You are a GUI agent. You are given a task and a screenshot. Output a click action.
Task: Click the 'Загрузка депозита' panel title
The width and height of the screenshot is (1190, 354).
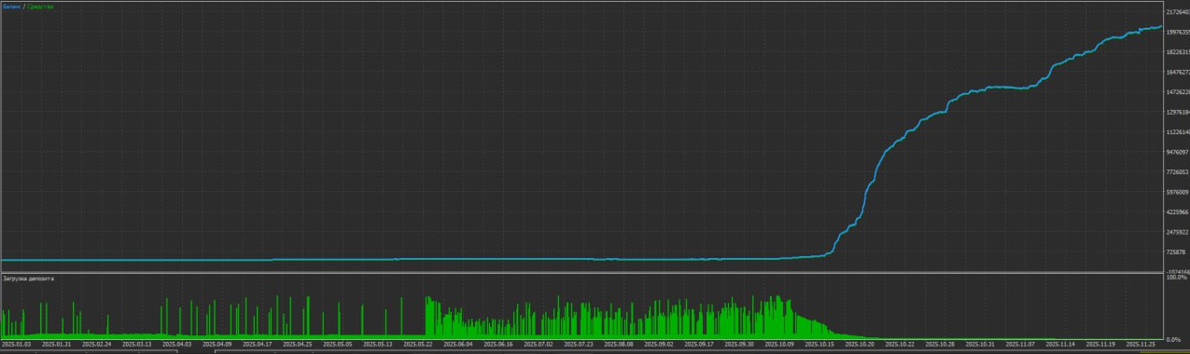pos(29,279)
